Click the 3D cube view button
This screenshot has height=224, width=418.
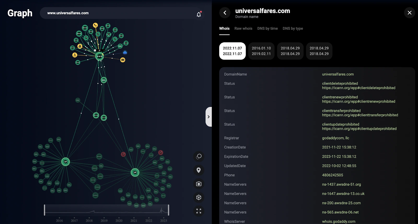point(199,197)
